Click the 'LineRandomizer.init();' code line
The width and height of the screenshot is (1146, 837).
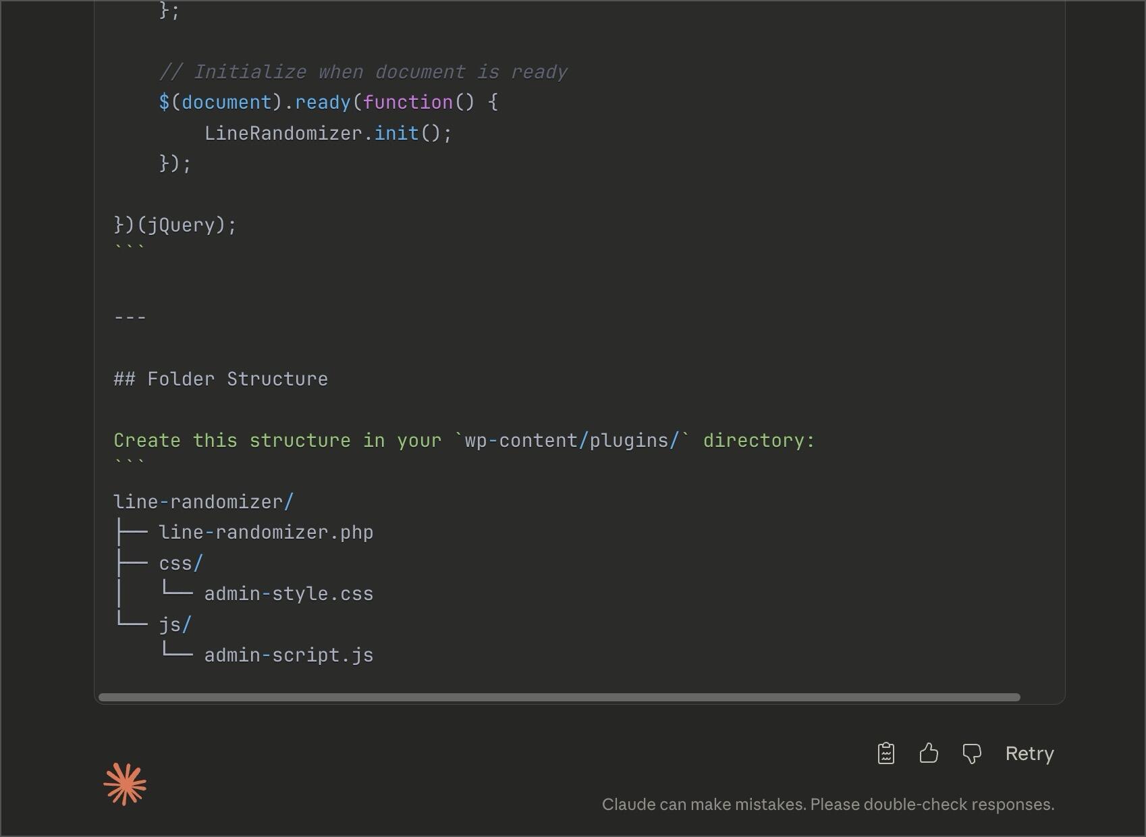(328, 134)
